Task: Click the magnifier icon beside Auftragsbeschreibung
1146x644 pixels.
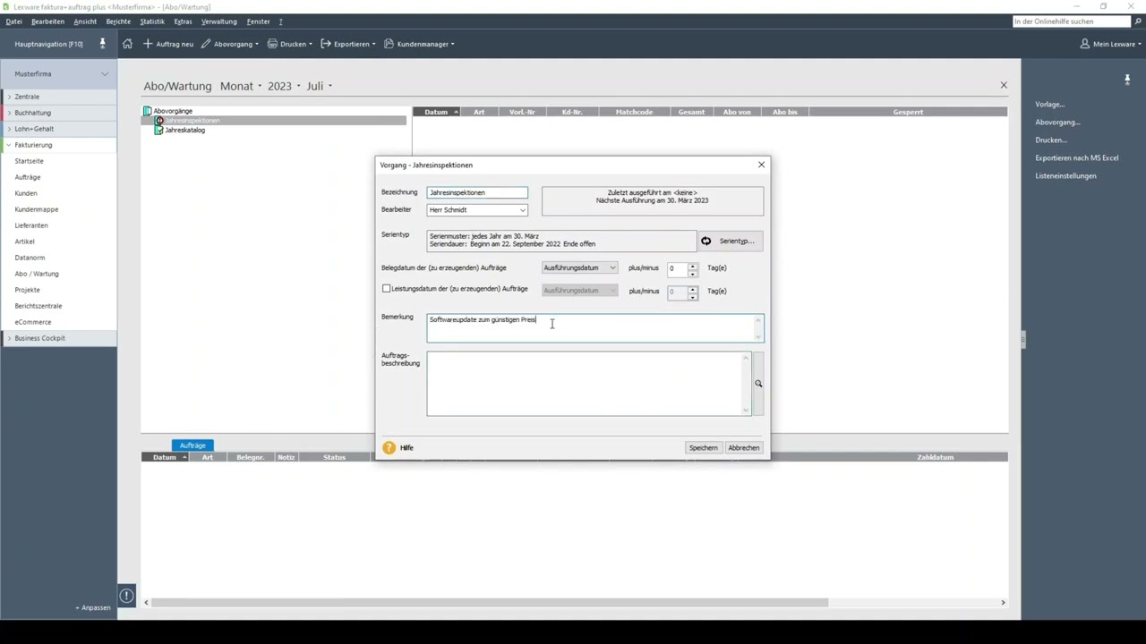Action: (758, 384)
